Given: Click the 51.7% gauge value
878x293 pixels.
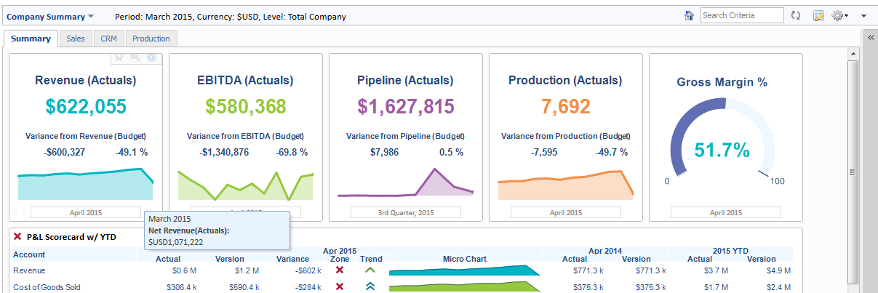Looking at the screenshot, I should click(722, 150).
